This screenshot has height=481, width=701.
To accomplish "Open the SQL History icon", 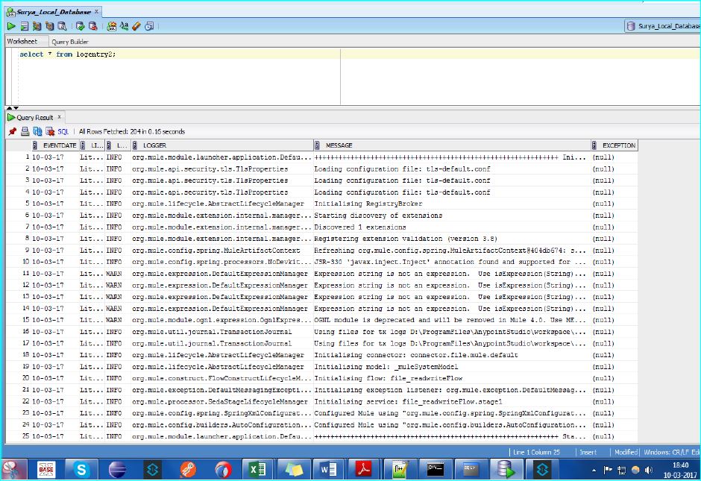I will (149, 26).
